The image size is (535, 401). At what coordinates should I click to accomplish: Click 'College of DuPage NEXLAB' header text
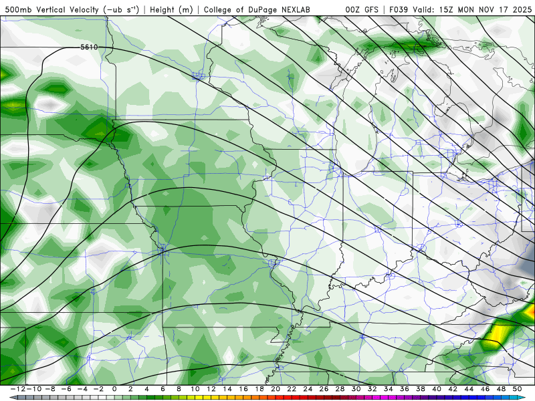click(x=257, y=9)
